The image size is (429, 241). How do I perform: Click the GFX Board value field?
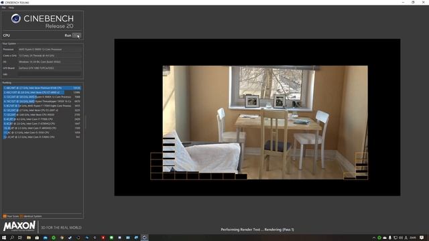click(x=50, y=68)
